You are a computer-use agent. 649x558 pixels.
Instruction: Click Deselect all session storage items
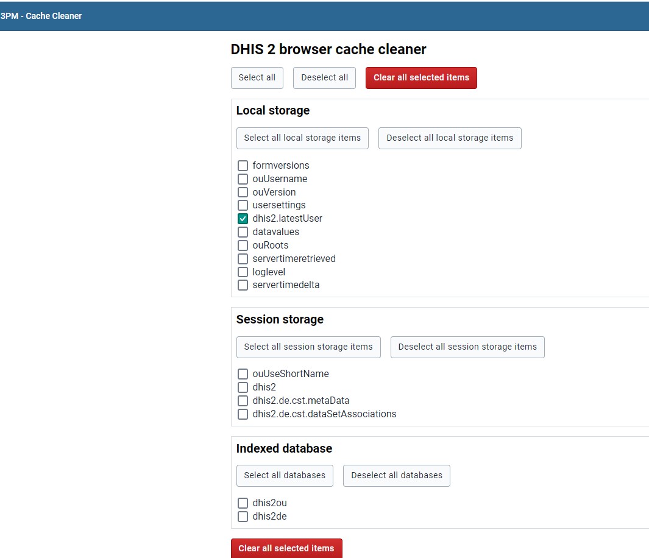(467, 347)
